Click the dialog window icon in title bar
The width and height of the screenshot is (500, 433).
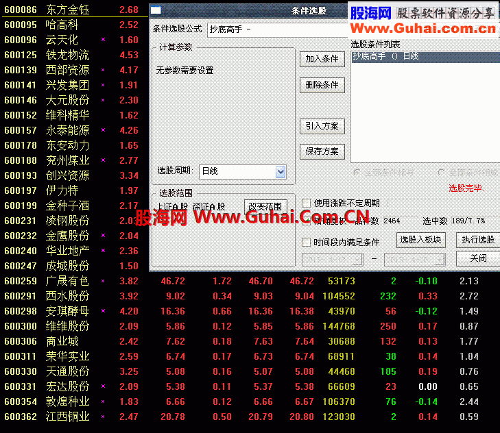(156, 10)
